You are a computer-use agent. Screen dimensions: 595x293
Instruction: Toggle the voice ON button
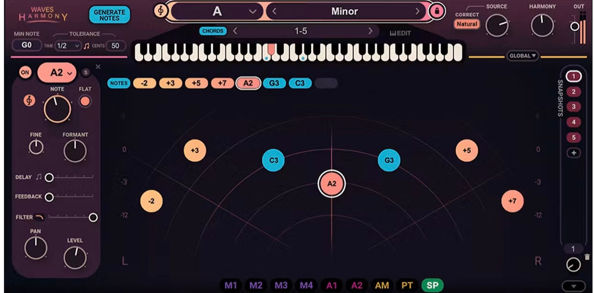[x=25, y=73]
